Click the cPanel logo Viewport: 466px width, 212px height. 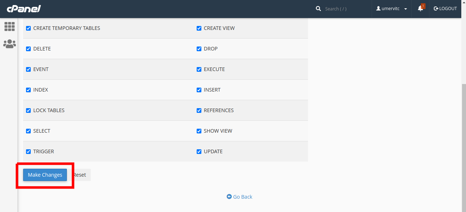point(24,9)
